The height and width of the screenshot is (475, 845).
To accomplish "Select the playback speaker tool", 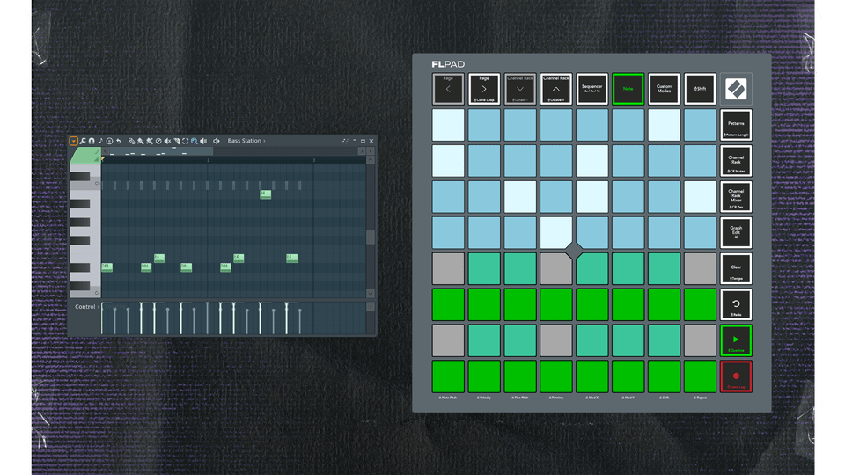I will pos(203,141).
